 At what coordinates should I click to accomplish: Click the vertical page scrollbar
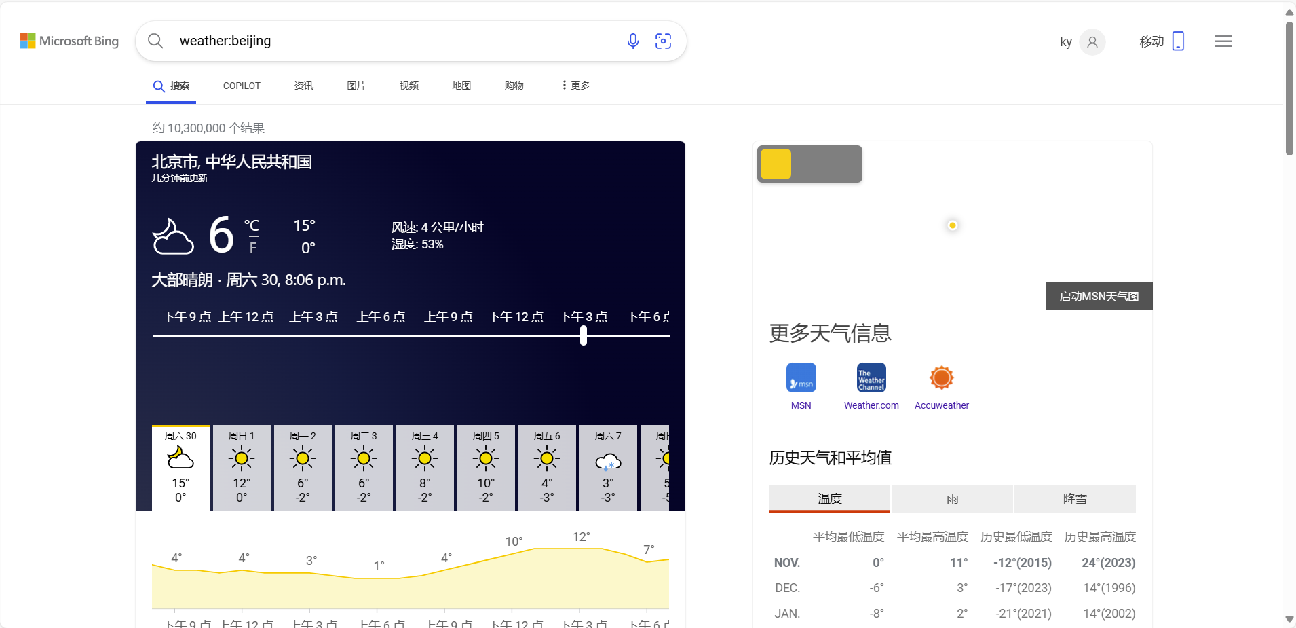1289,88
